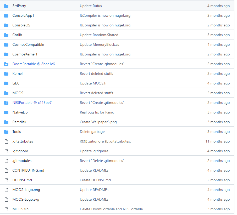This screenshot has width=237, height=215.
Task: Open the 'Real bug fix for Panic' commit
Action: [97, 112]
